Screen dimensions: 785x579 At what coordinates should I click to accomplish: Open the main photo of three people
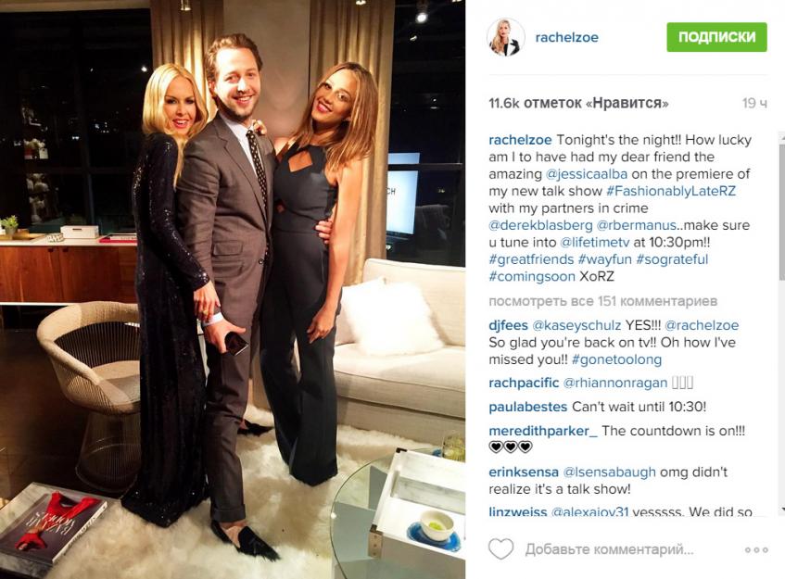(x=233, y=289)
